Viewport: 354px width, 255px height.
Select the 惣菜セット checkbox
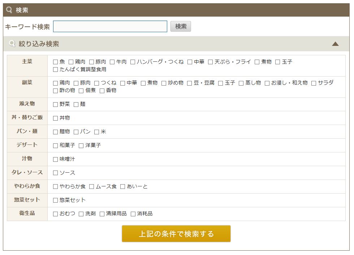56,200
